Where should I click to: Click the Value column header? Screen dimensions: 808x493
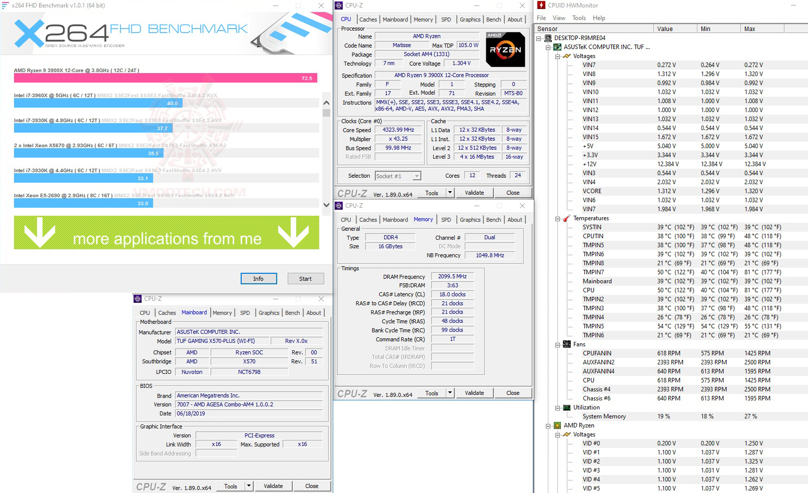675,29
